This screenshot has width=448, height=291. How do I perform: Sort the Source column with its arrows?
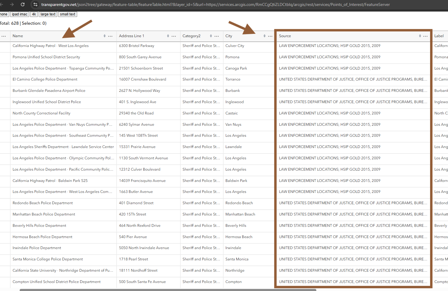pyautogui.click(x=420, y=36)
